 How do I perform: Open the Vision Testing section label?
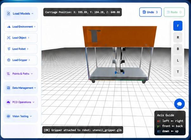coord(20,116)
